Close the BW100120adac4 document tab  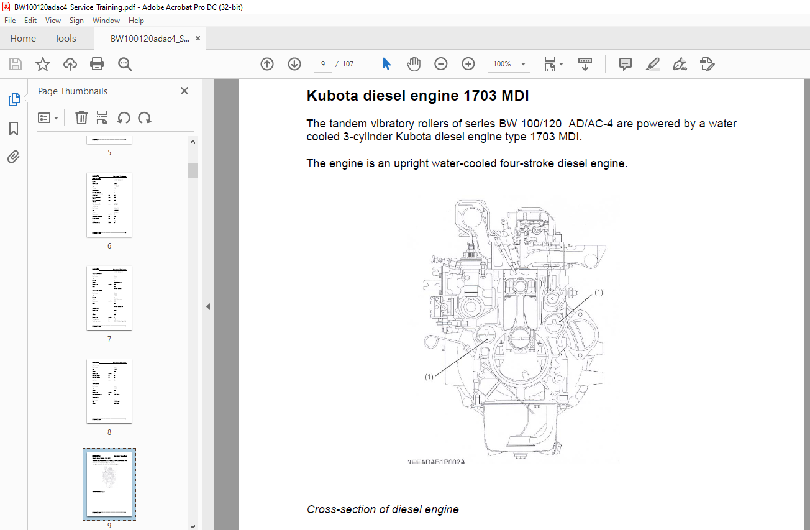point(198,39)
